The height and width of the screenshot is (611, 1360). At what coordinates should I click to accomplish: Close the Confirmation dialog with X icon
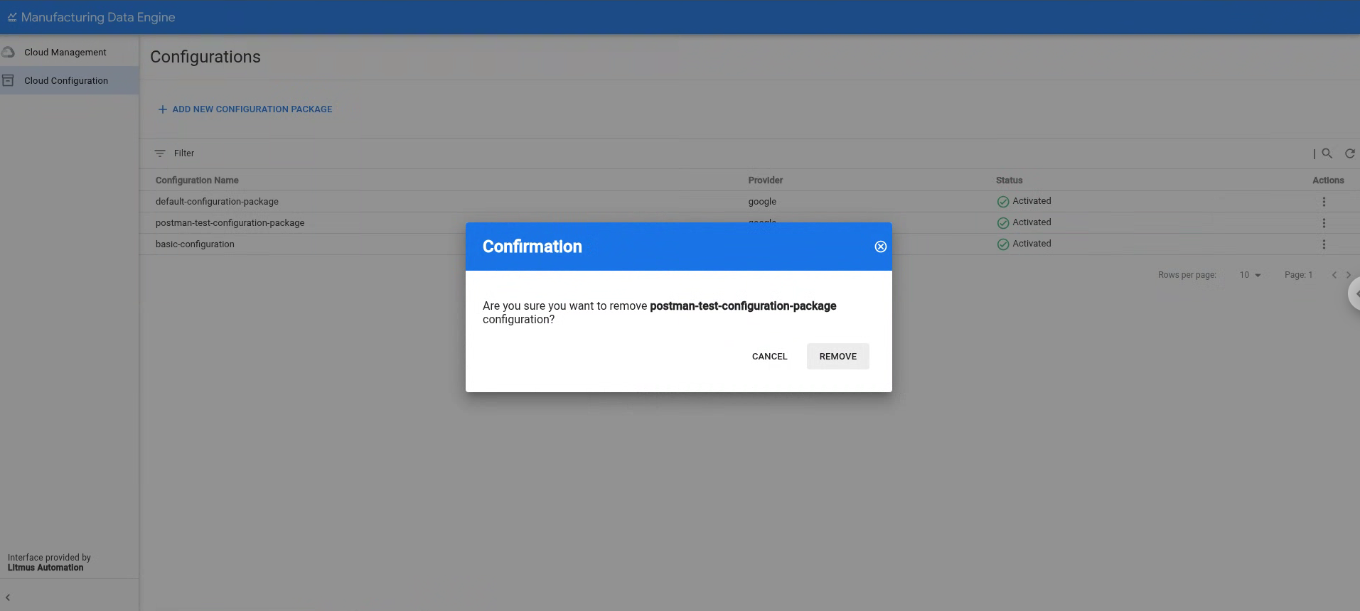click(880, 247)
